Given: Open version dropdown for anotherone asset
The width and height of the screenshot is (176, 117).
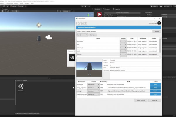Looking at the screenshot, I should tap(123, 41).
